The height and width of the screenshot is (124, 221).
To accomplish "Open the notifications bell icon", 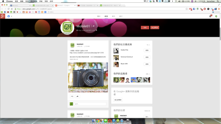I will point(210,16).
